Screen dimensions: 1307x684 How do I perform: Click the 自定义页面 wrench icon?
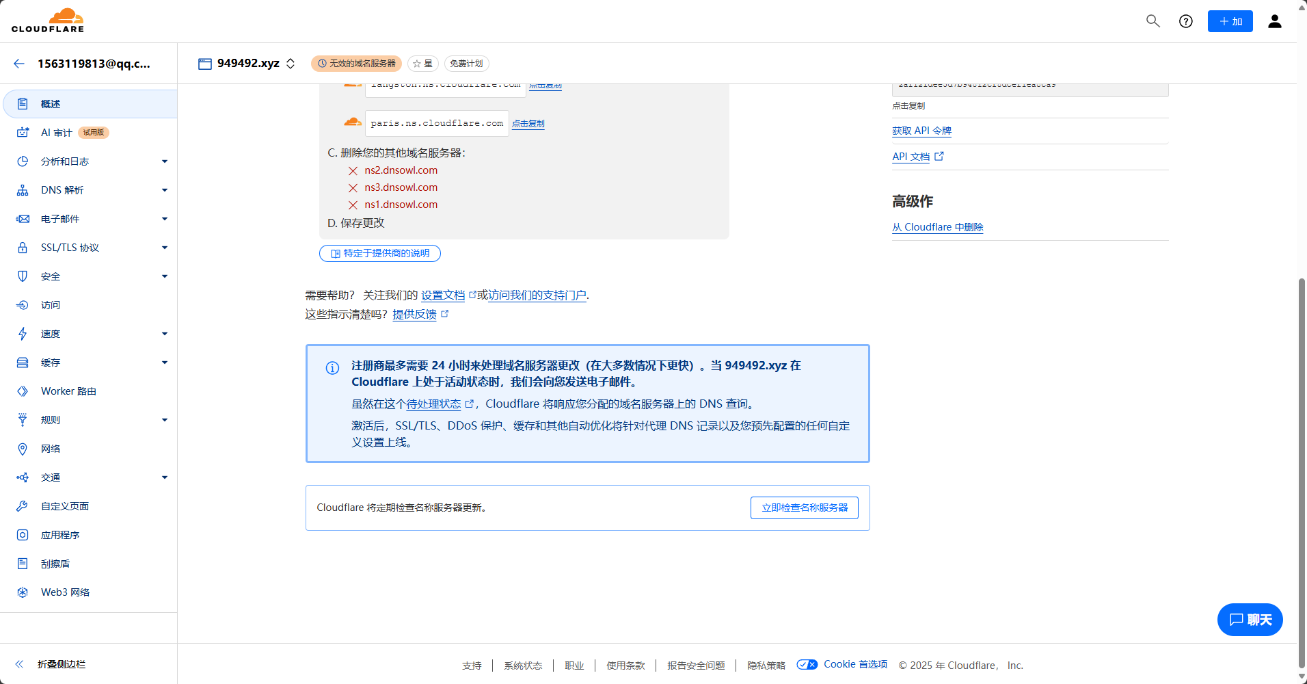(23, 506)
